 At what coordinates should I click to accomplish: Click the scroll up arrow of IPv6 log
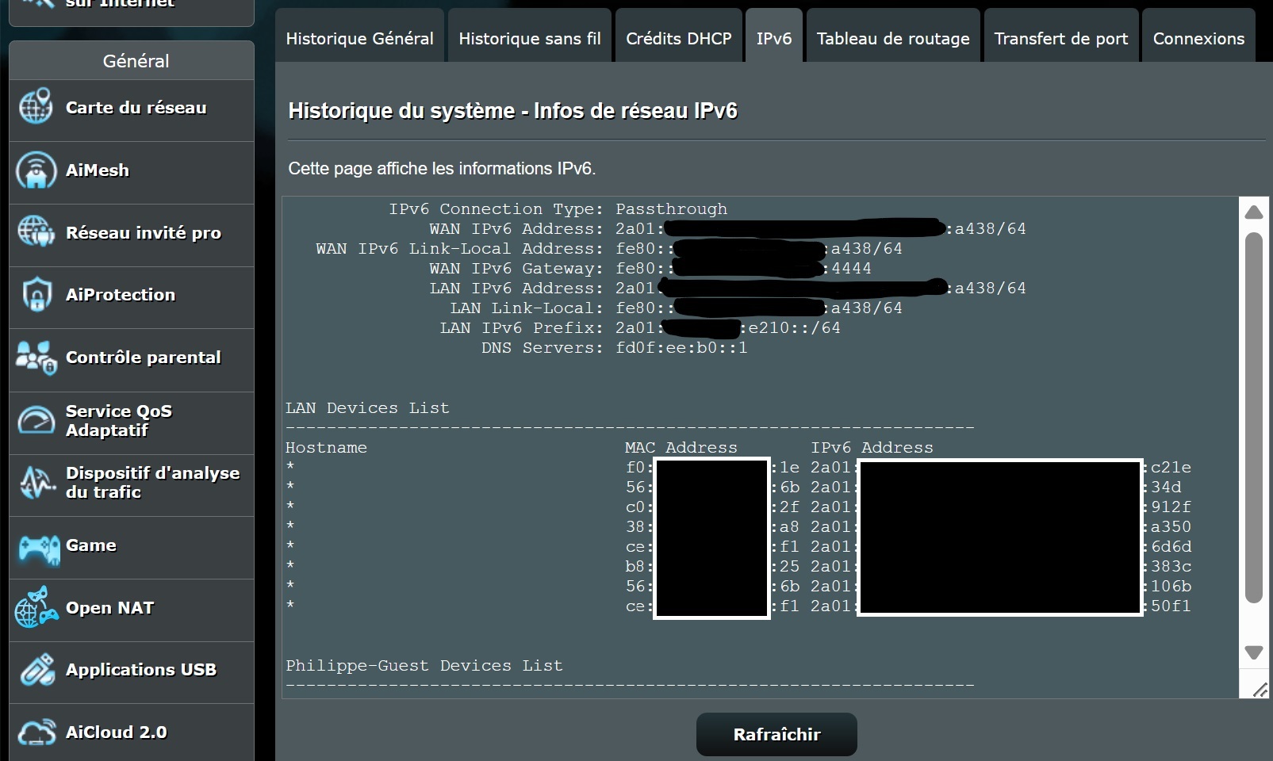point(1254,212)
